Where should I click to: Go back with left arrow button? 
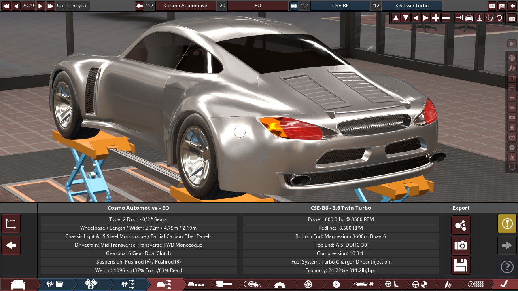pyautogui.click(x=11, y=245)
